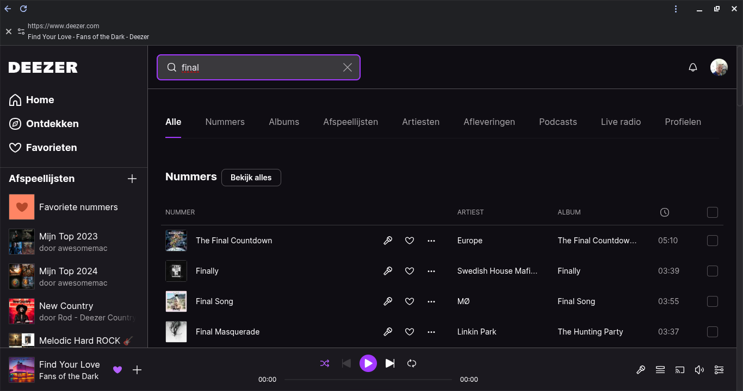This screenshot has width=743, height=391.
Task: Click The Final Countdown album cover thumbnail
Action: pyautogui.click(x=176, y=241)
